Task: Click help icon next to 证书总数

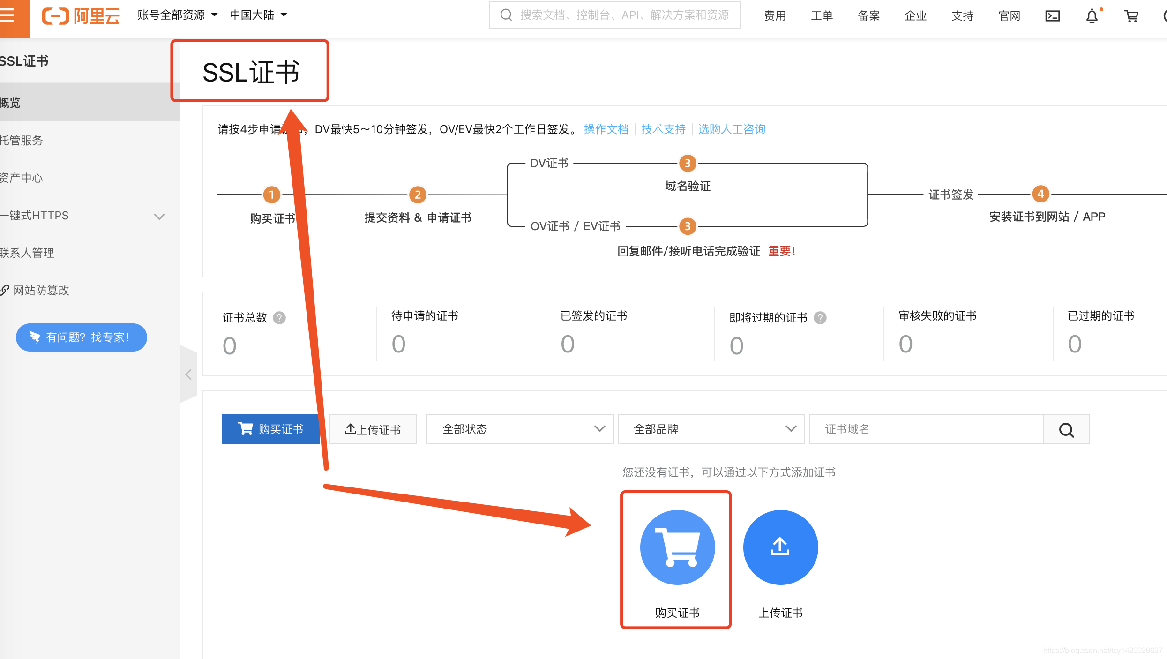Action: coord(279,318)
